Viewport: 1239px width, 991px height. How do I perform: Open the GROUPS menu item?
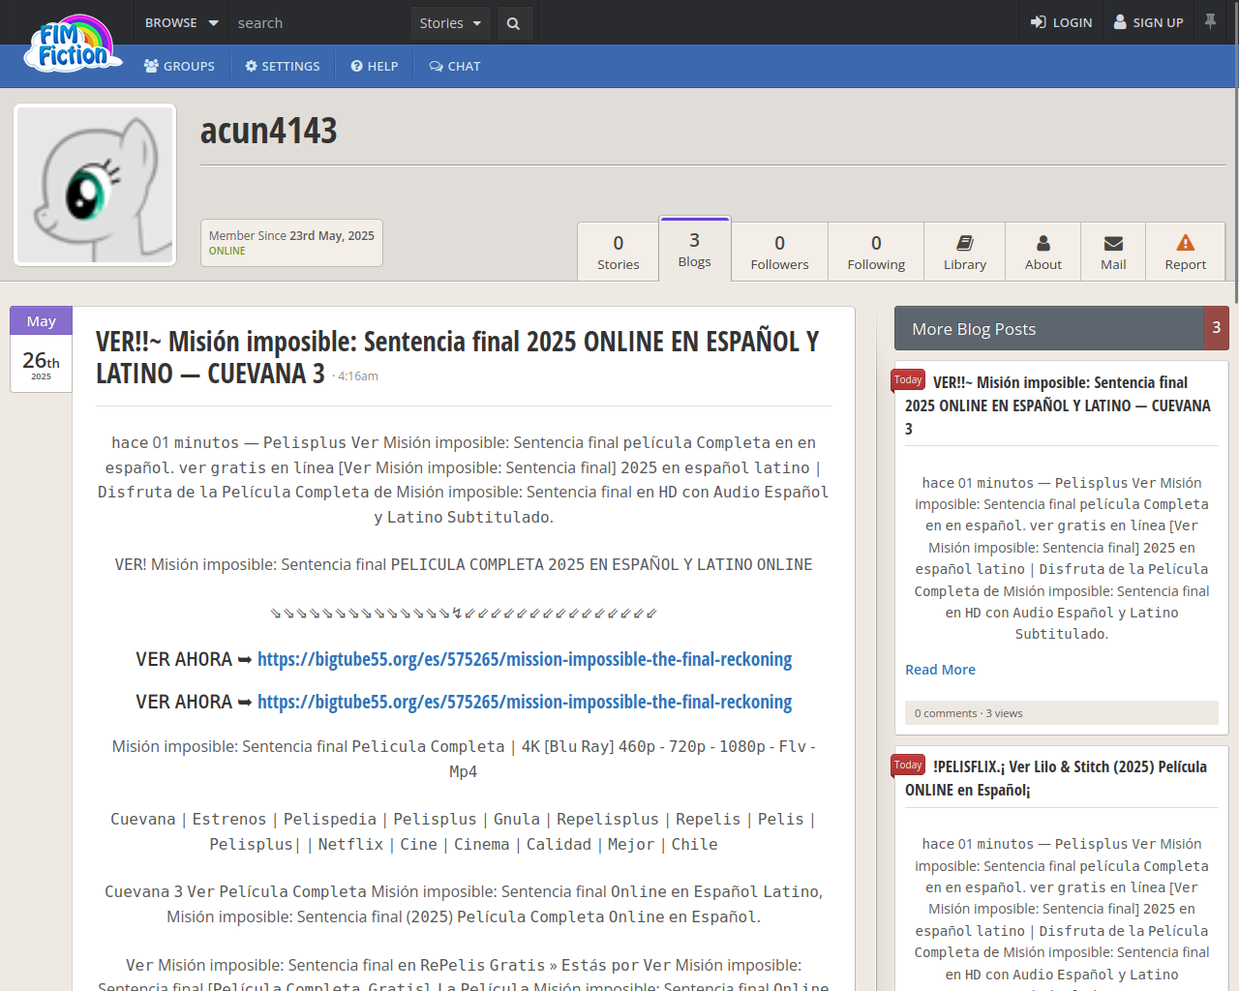(179, 66)
